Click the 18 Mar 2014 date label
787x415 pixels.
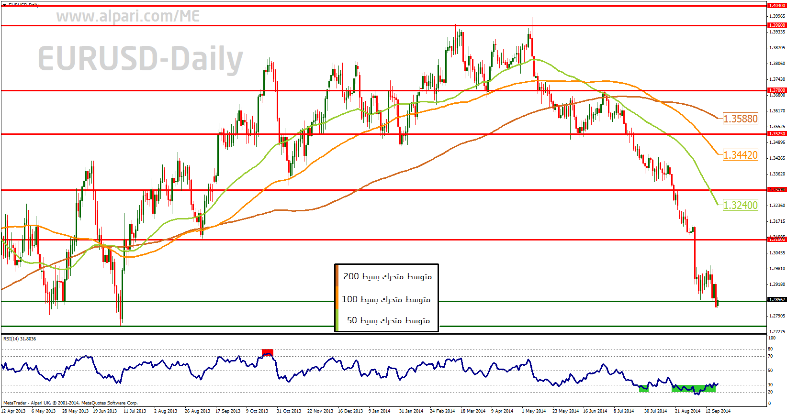[473, 411]
